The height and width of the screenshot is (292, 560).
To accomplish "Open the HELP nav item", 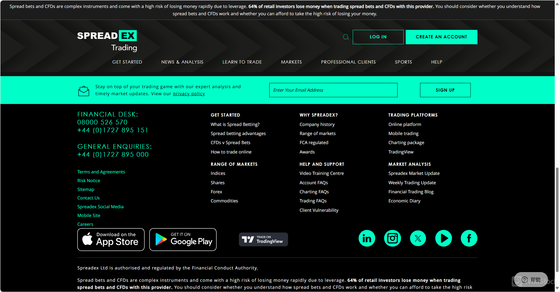I will pyautogui.click(x=437, y=62).
